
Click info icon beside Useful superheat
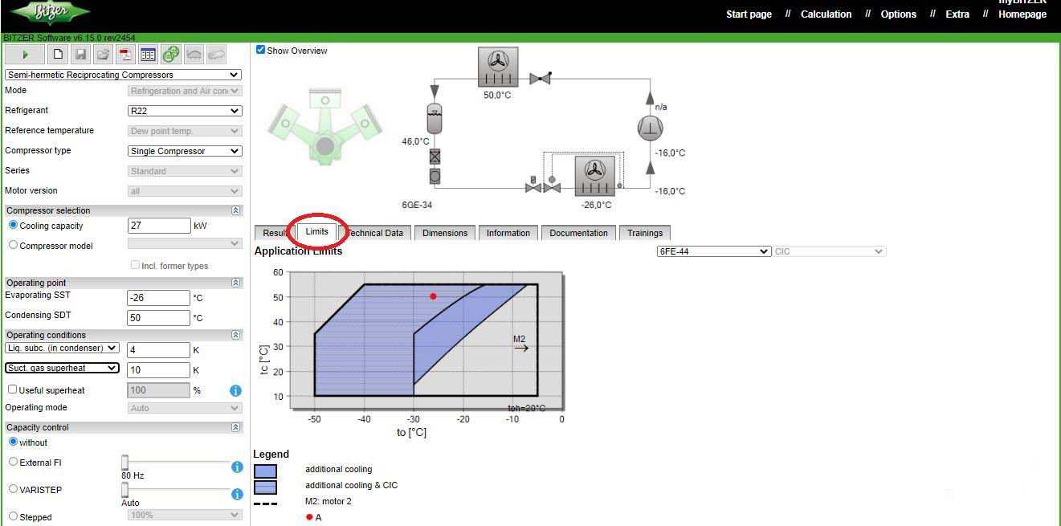(236, 390)
